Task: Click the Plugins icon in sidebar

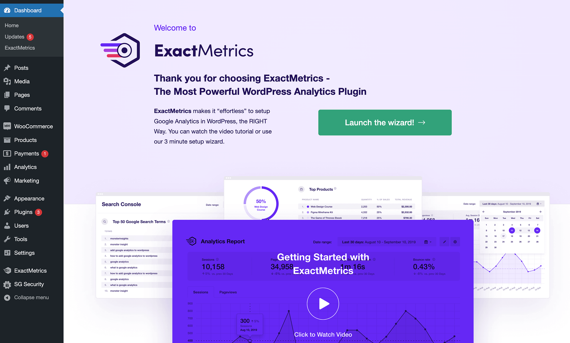Action: (x=7, y=212)
